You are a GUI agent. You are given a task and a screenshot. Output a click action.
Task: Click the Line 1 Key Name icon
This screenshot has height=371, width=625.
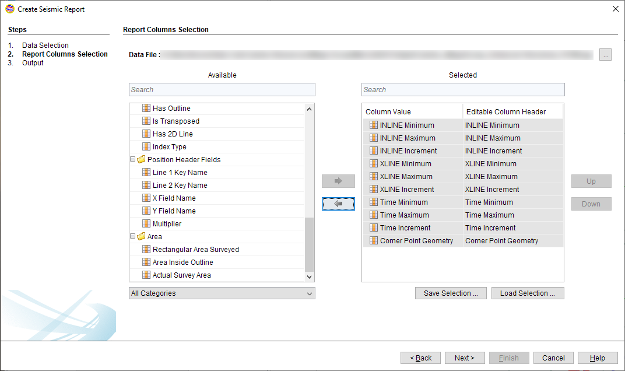click(x=146, y=172)
